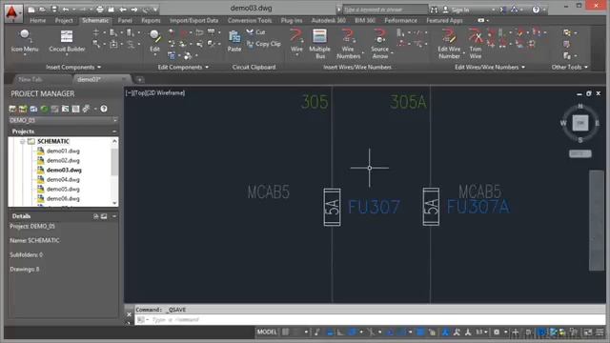The height and width of the screenshot is (343, 610).
Task: Collapse the Projects section
Action: (114, 131)
